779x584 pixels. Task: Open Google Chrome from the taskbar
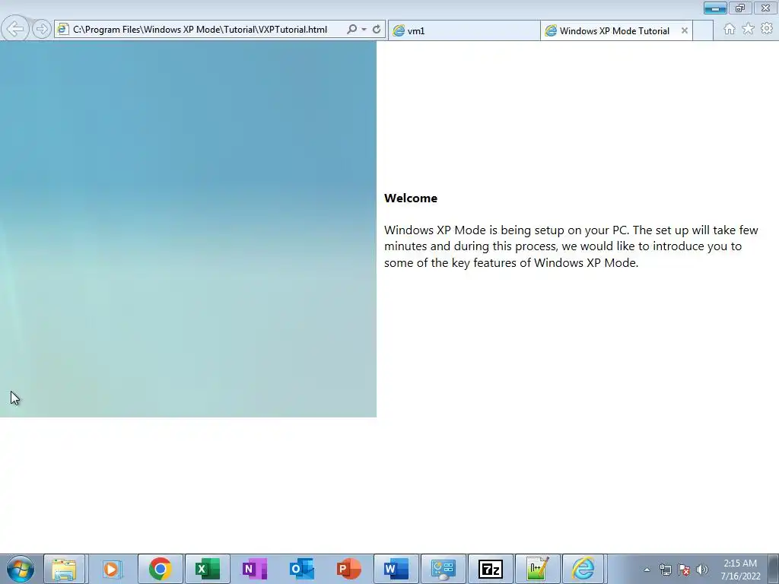tap(160, 569)
